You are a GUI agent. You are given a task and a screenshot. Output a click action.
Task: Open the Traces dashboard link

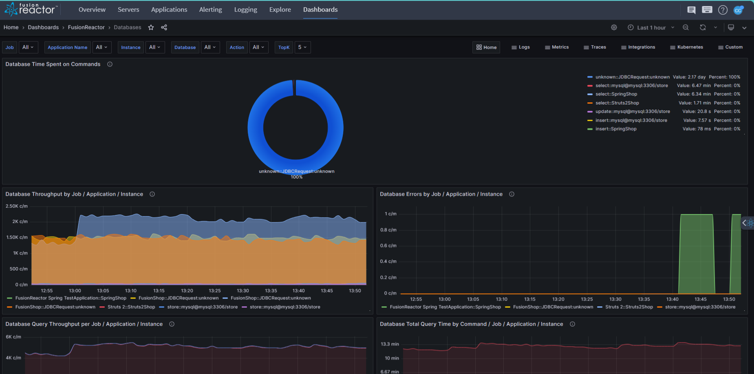[x=595, y=47]
